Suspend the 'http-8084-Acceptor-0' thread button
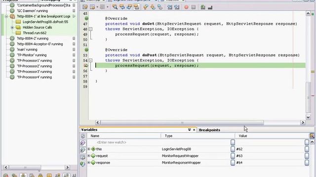 click(74, 44)
